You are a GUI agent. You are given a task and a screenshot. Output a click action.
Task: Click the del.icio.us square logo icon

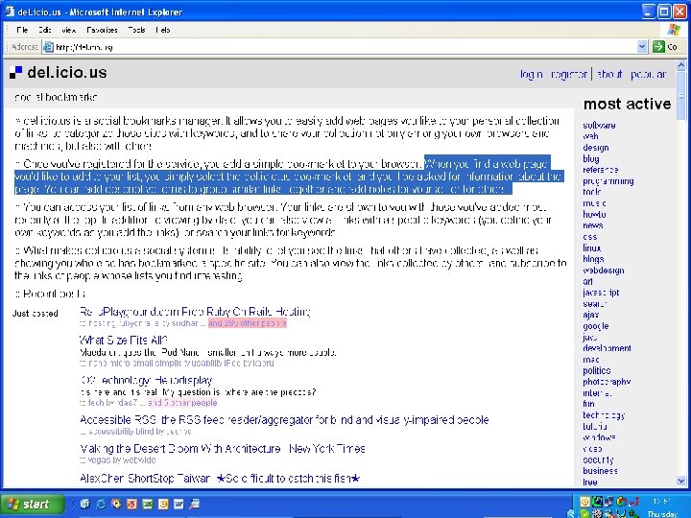[15, 73]
